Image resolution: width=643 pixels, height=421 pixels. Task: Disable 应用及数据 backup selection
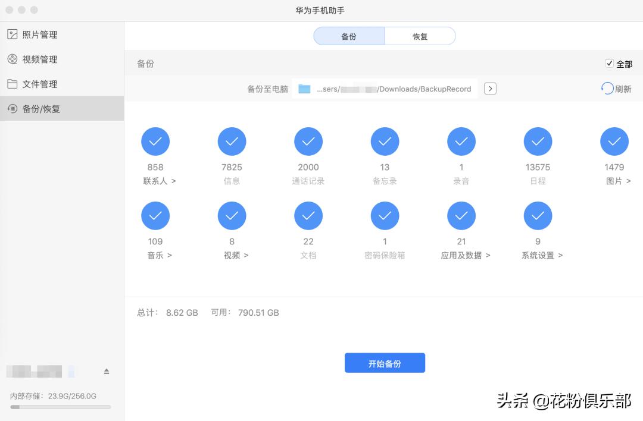tap(461, 215)
